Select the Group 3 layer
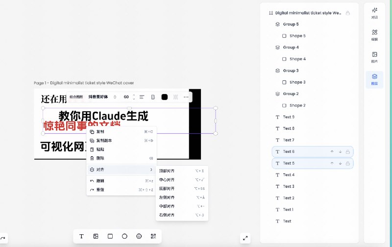The width and height of the screenshot is (392, 247). [x=313, y=71]
